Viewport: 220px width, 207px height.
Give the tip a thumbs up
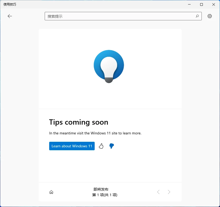[101, 146]
